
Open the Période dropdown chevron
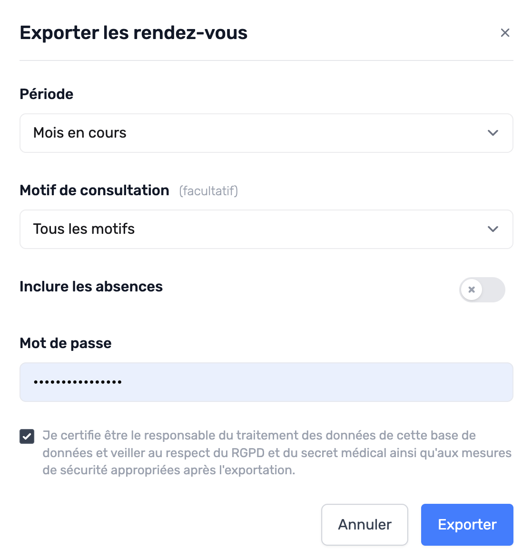(493, 133)
